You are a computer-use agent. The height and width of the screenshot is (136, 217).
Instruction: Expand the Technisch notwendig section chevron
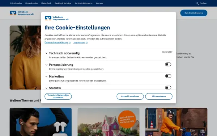[46, 53]
